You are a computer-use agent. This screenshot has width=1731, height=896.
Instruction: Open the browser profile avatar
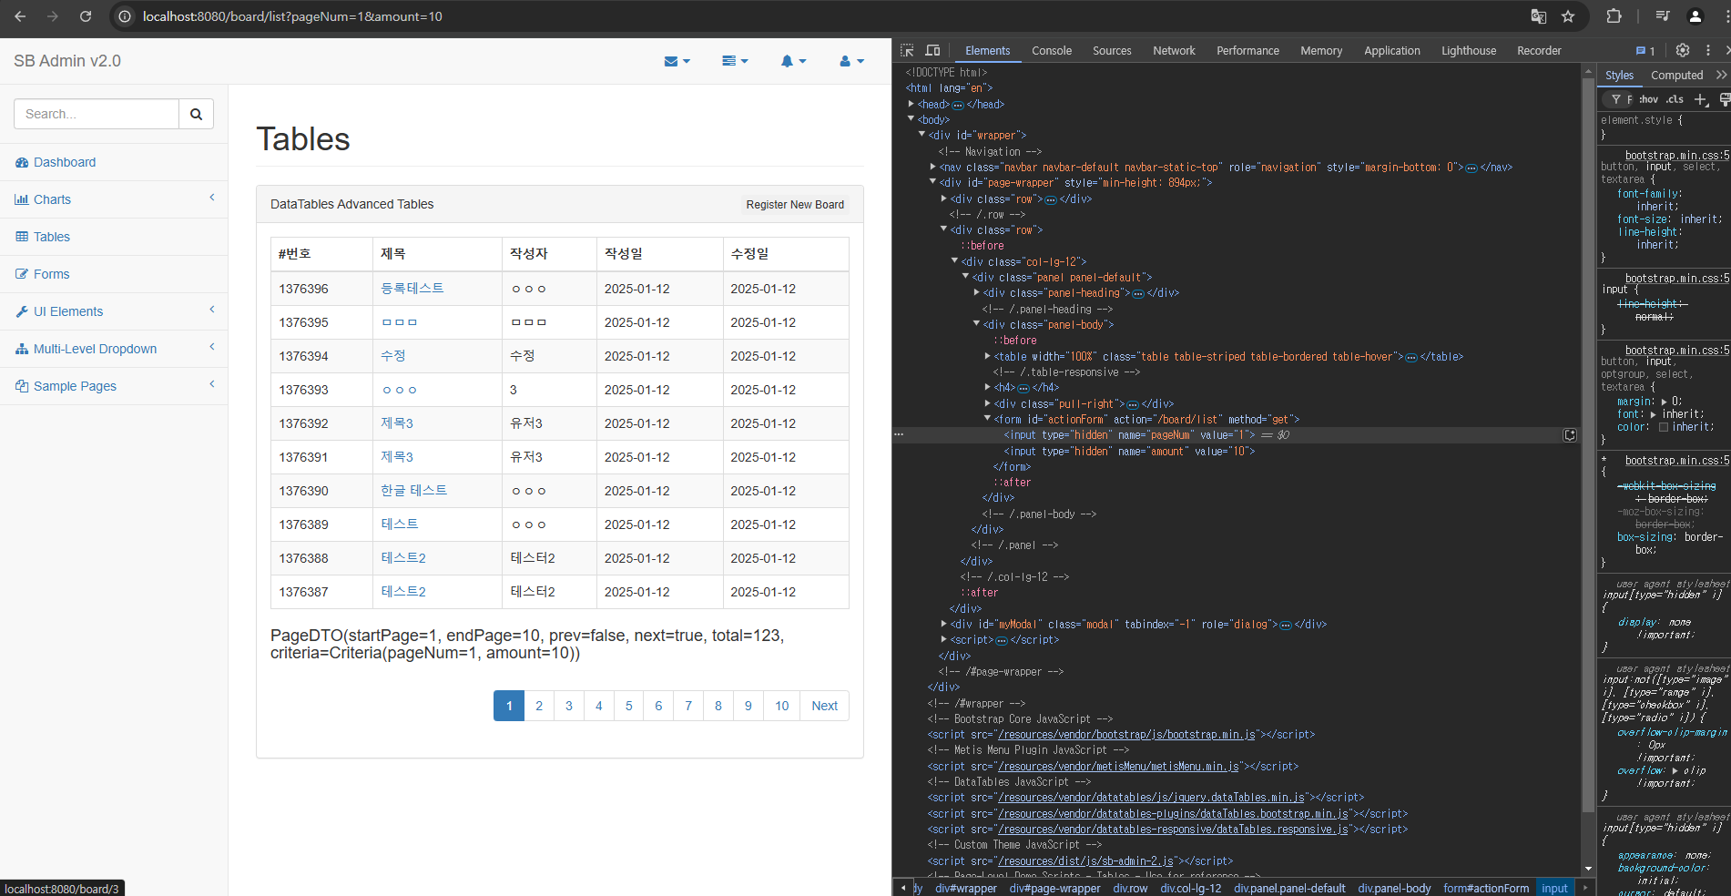(x=1695, y=16)
